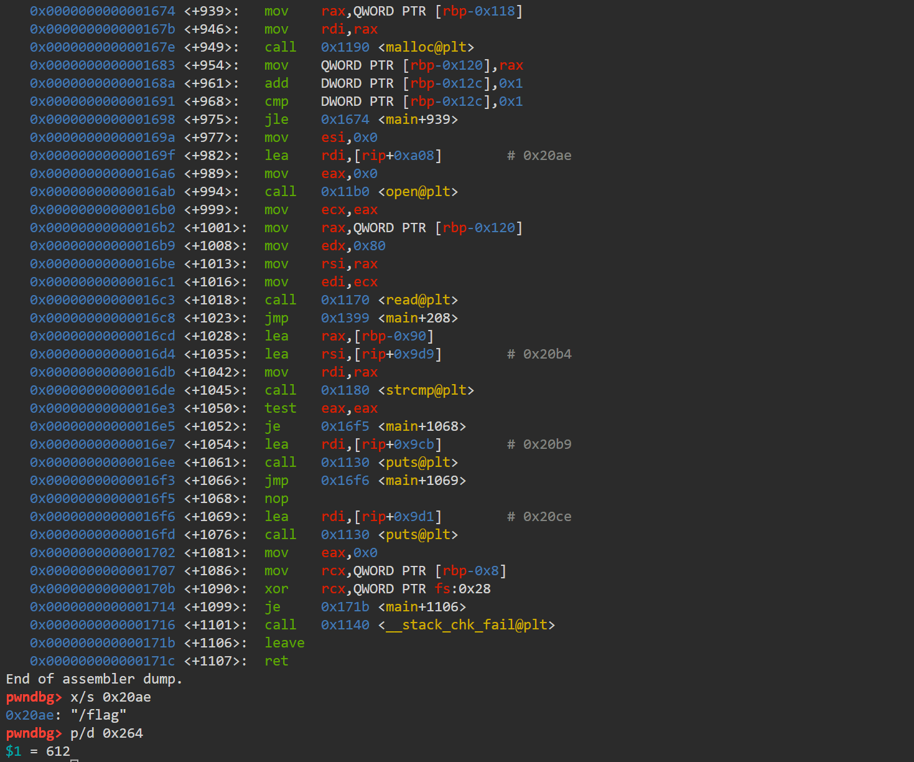
Task: Click the 0x1190 malloc call address
Action: pyautogui.click(x=345, y=47)
